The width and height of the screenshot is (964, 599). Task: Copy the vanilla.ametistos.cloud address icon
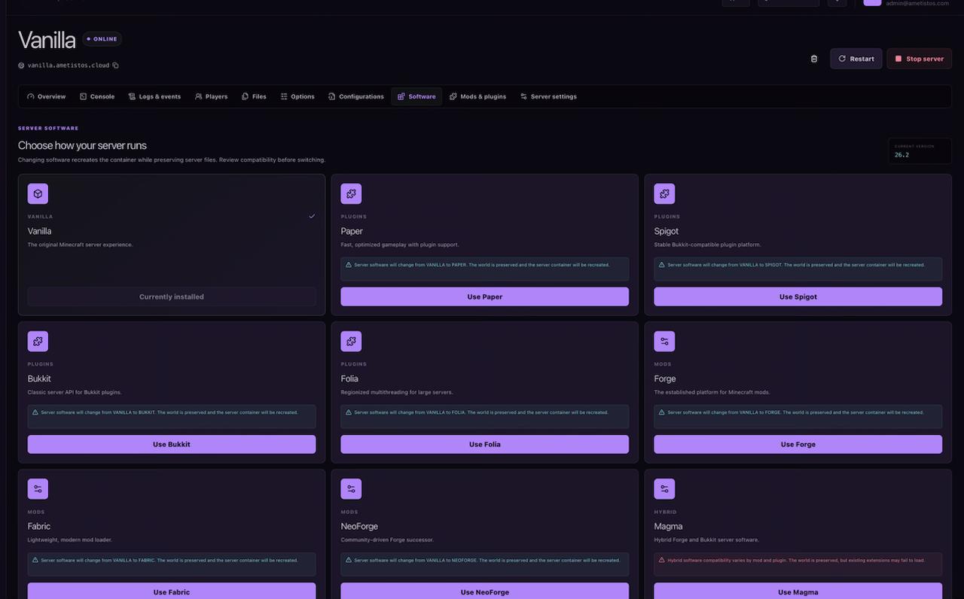point(115,65)
